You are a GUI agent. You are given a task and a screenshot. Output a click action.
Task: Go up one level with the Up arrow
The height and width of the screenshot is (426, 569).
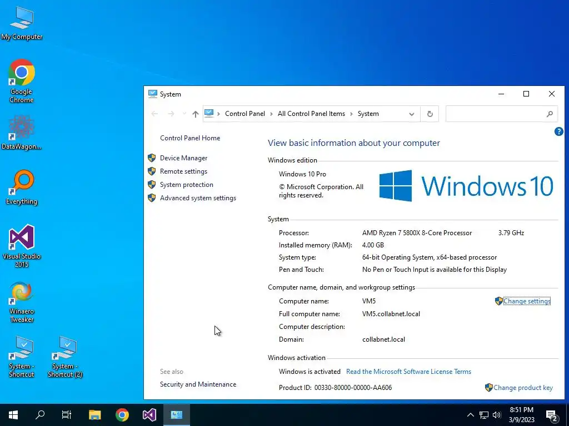(x=196, y=114)
